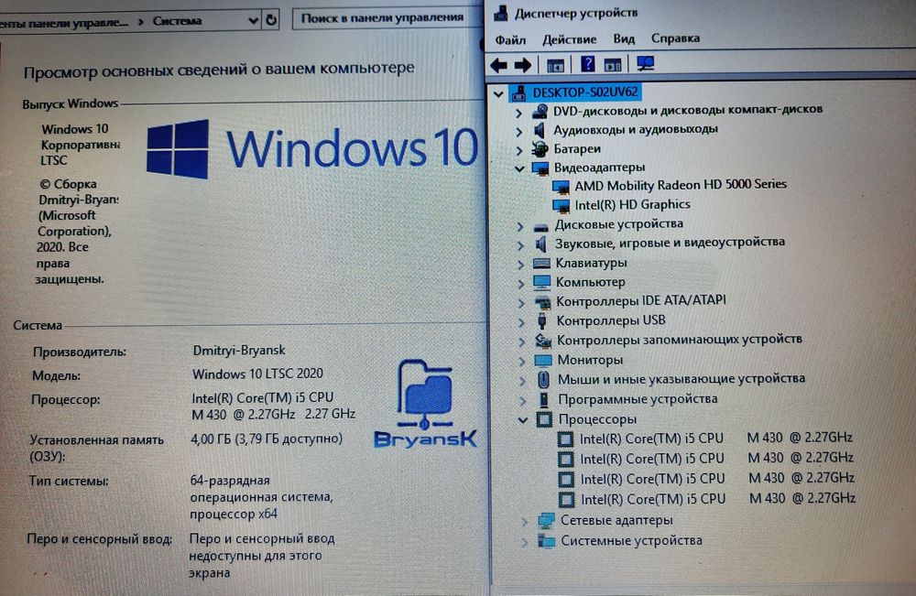The width and height of the screenshot is (916, 596).
Task: Select DESKTOP-S02UV62 computer node
Action: [x=584, y=92]
